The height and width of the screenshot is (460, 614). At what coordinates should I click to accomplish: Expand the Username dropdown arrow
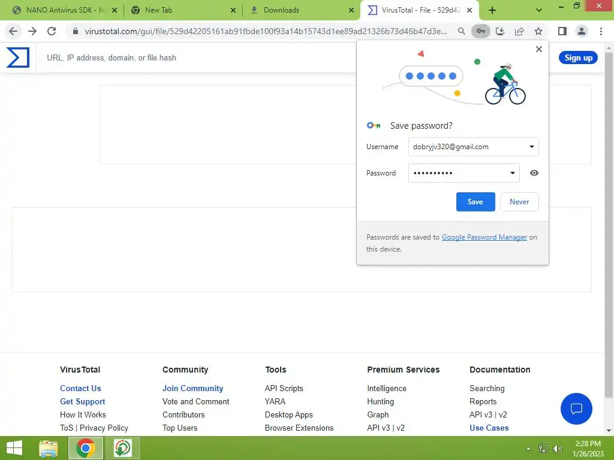(x=531, y=147)
